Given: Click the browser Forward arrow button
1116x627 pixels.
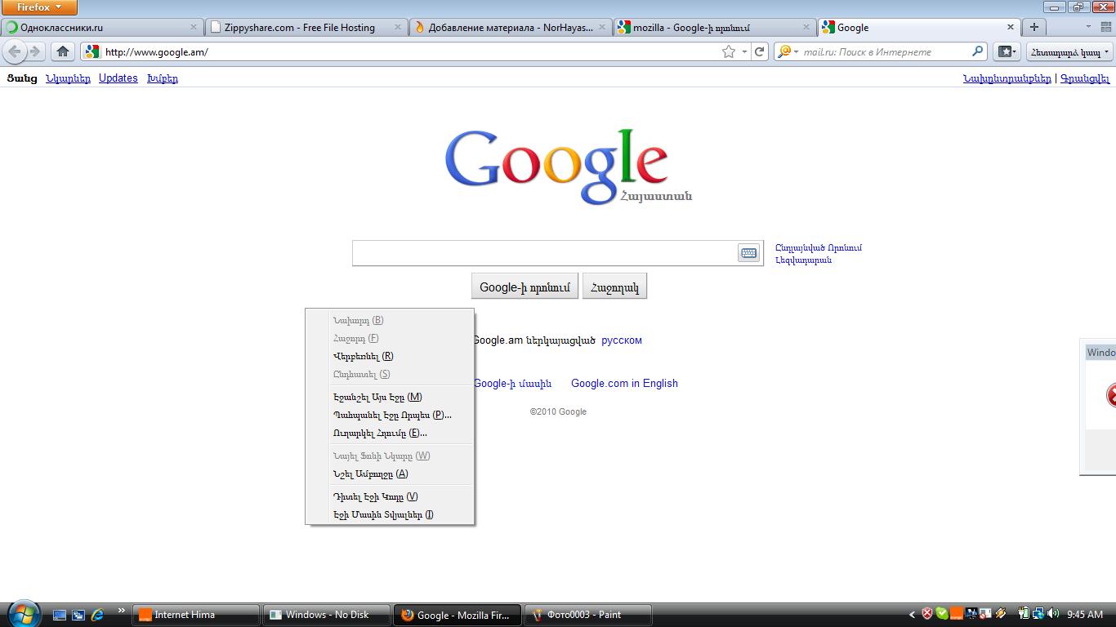Looking at the screenshot, I should (34, 51).
